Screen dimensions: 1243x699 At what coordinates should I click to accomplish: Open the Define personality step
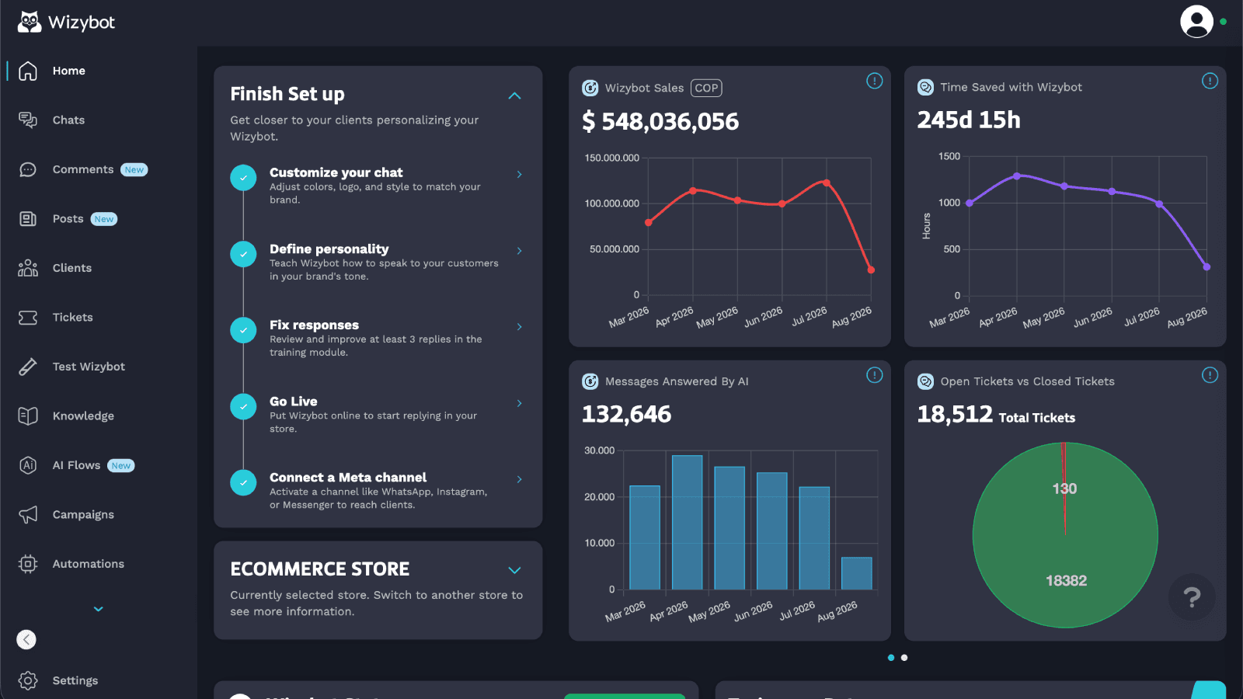(x=378, y=261)
